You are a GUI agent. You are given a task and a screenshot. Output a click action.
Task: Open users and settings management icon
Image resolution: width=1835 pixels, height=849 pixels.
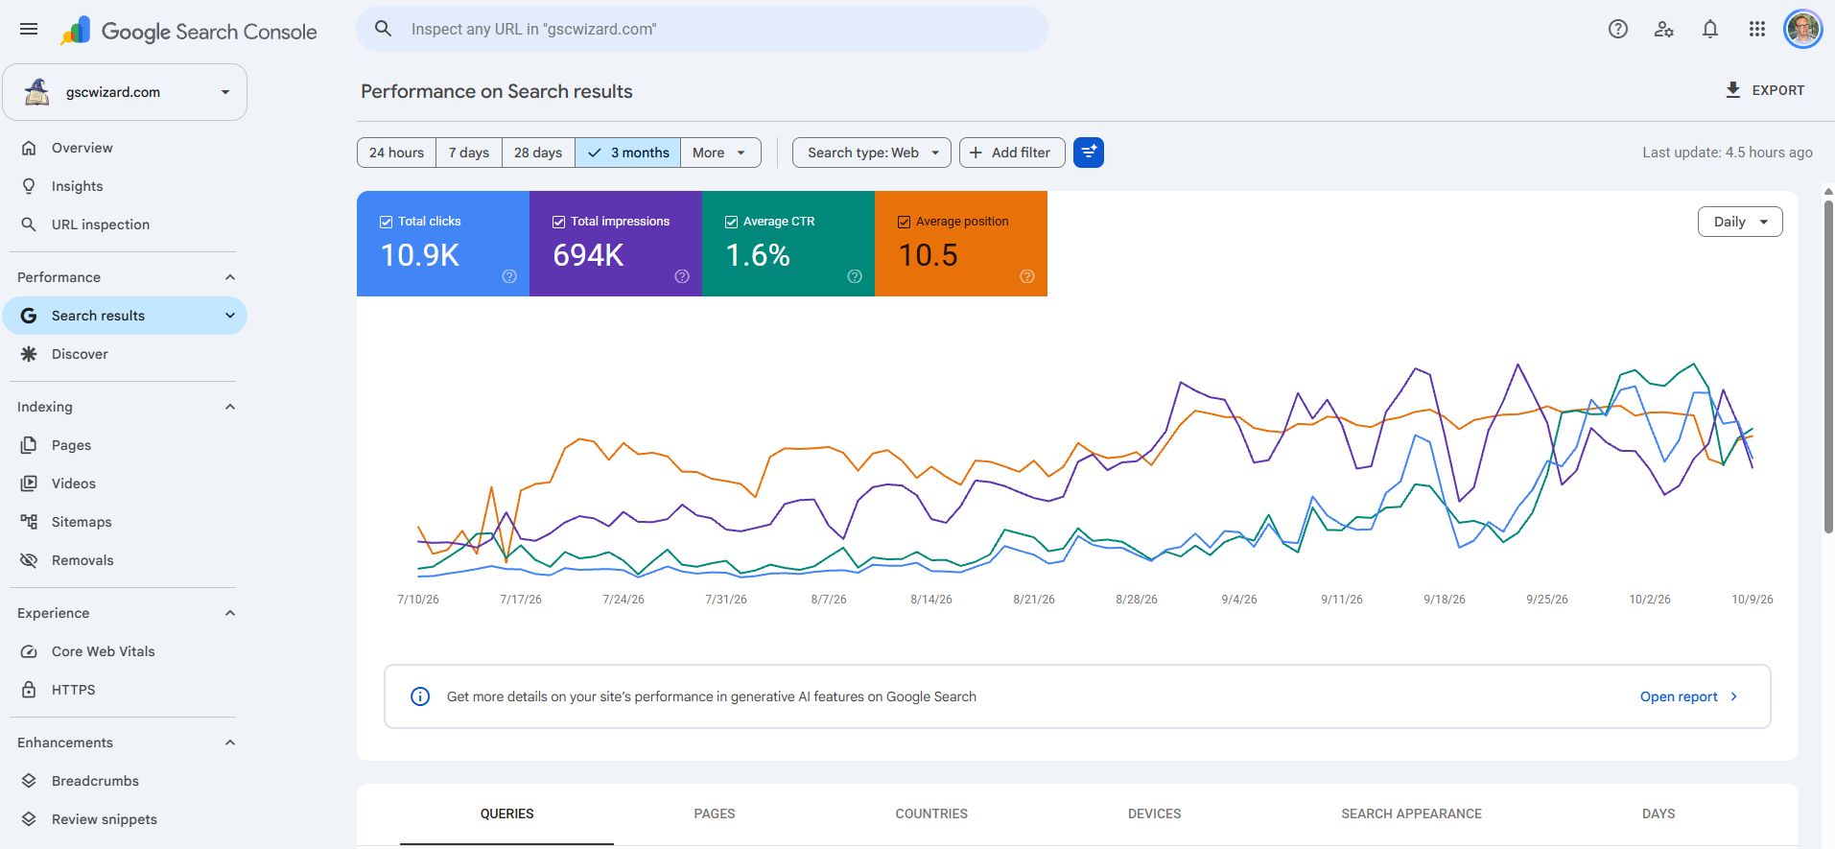point(1664,29)
